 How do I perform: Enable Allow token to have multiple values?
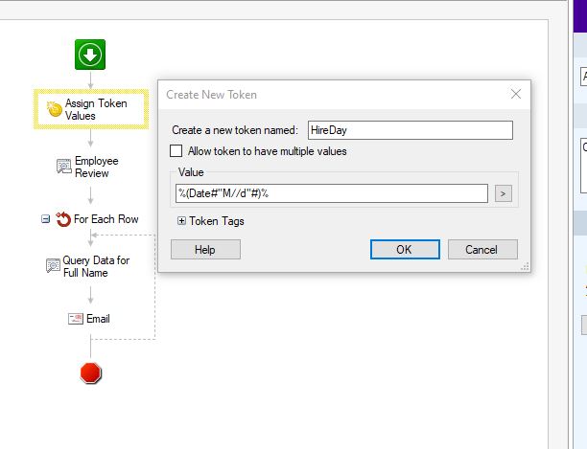click(176, 151)
